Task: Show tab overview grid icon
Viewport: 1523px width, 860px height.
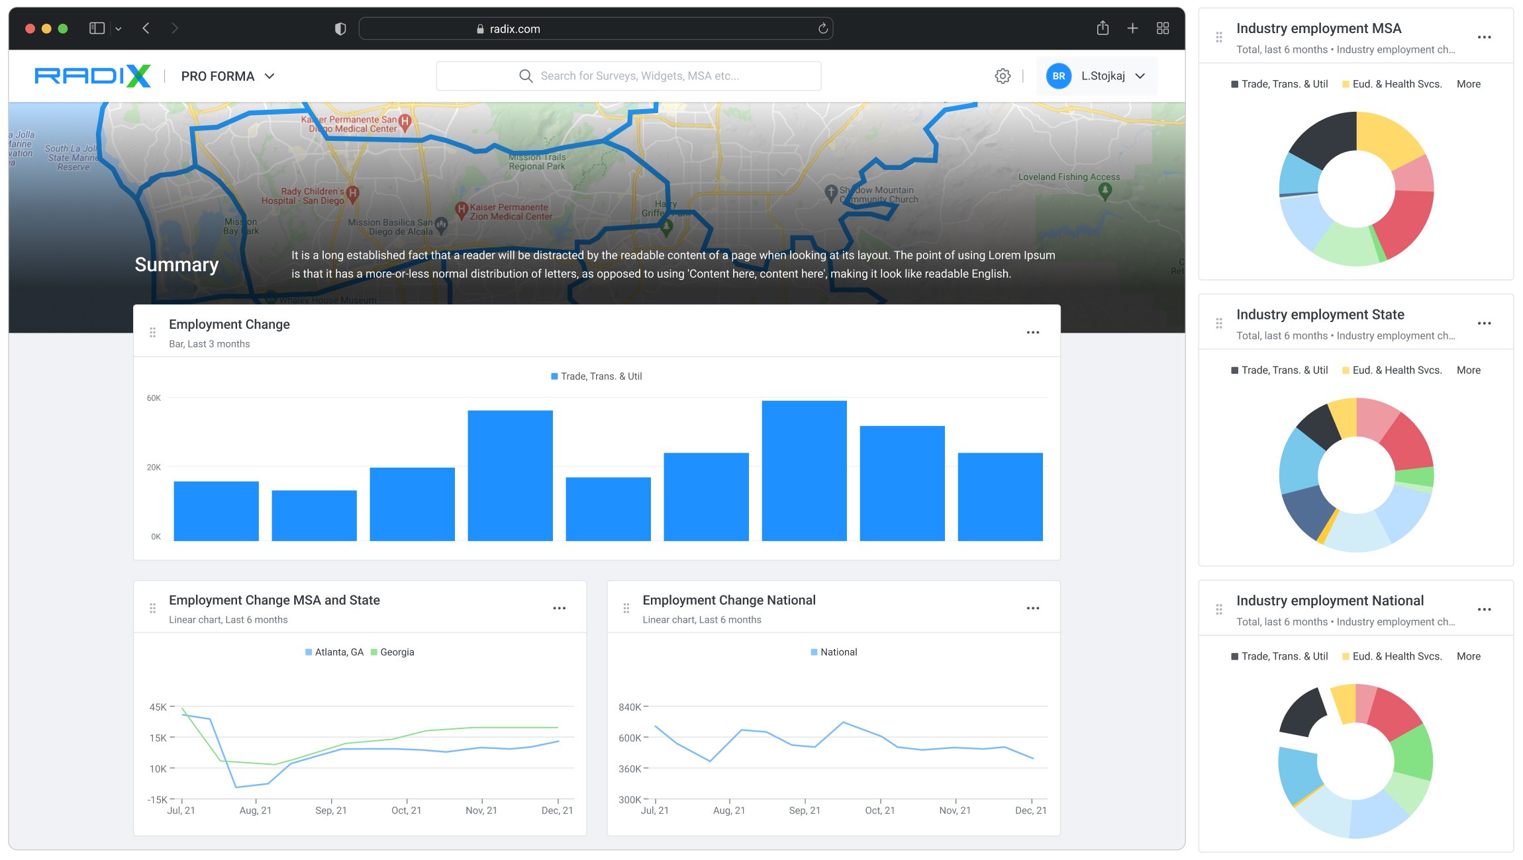Action: [1163, 28]
